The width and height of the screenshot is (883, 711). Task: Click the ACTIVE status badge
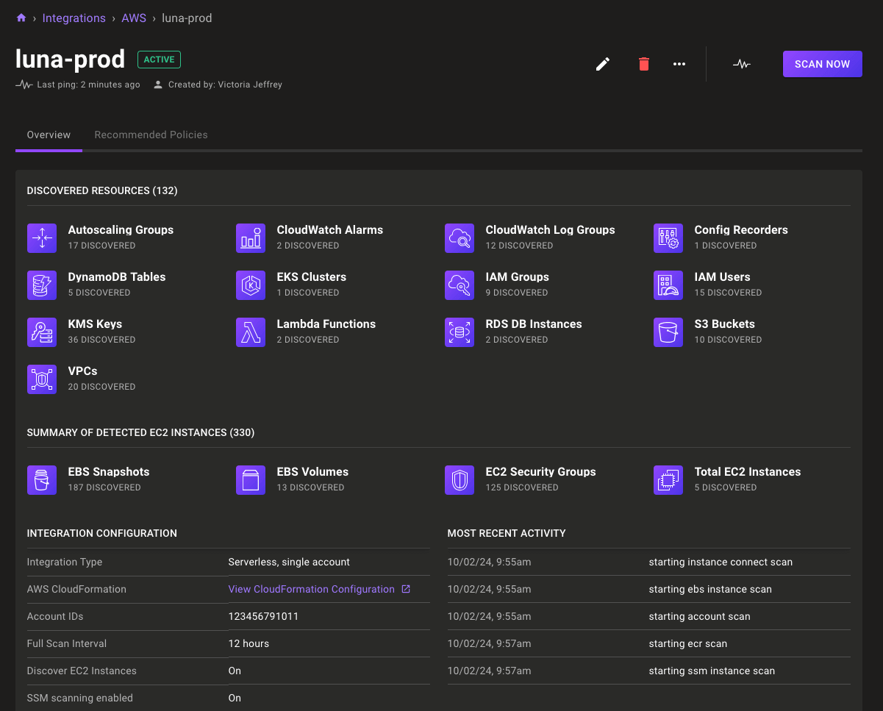(159, 60)
